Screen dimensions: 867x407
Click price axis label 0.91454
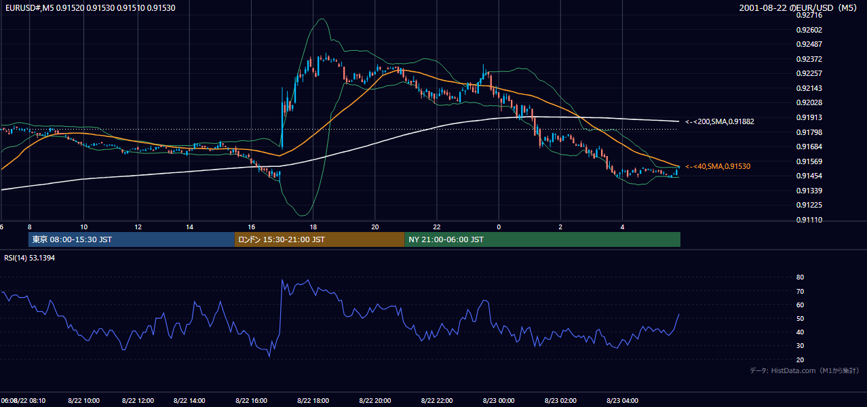click(x=809, y=176)
